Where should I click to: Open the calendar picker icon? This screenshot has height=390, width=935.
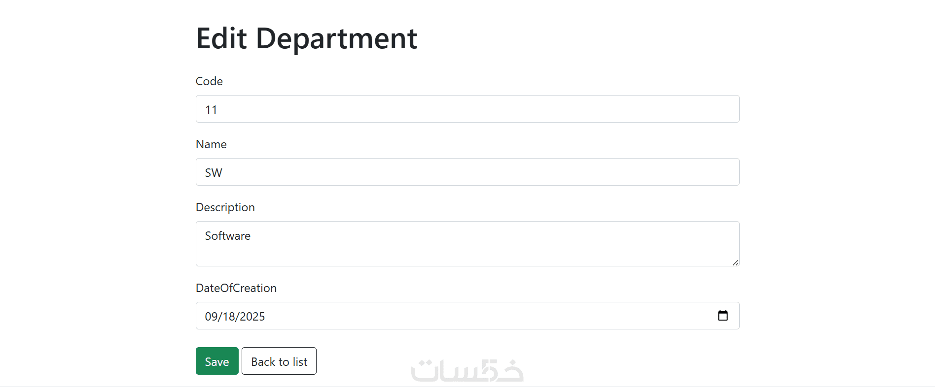pyautogui.click(x=722, y=316)
